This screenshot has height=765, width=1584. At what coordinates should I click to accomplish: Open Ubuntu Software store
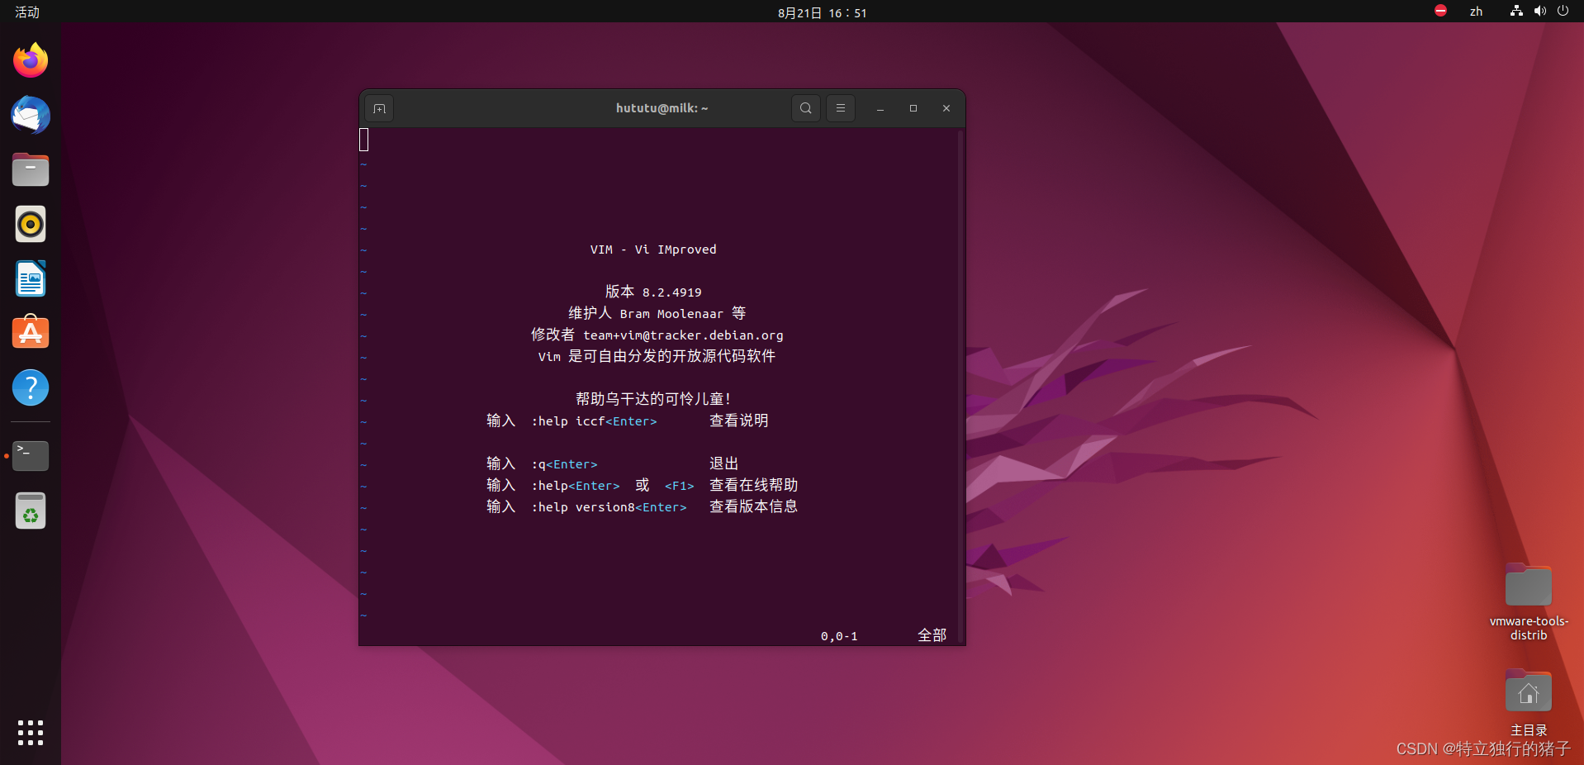click(x=31, y=333)
